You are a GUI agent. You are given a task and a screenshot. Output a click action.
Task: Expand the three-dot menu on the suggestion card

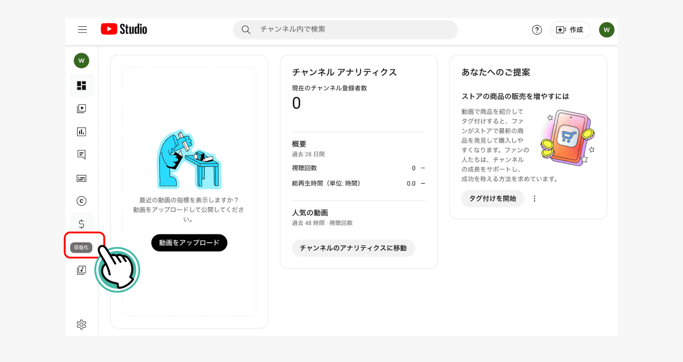click(535, 199)
